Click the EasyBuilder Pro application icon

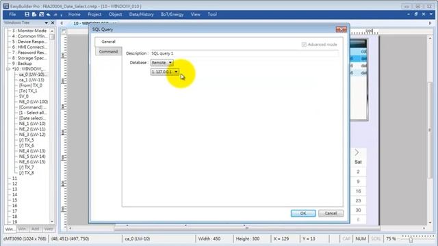(x=6, y=6)
